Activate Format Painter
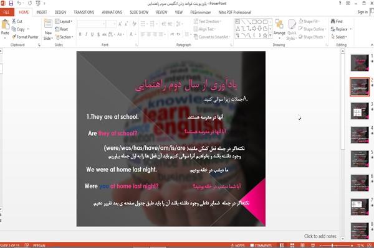 point(25,37)
